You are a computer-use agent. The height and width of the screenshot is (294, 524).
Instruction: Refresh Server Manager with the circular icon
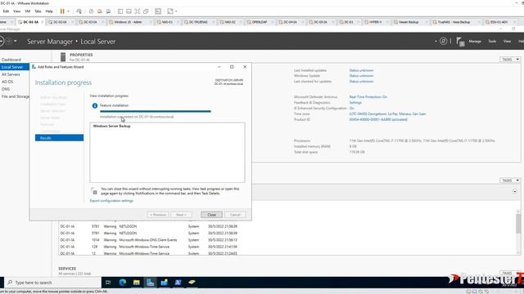pyautogui.click(x=443, y=41)
